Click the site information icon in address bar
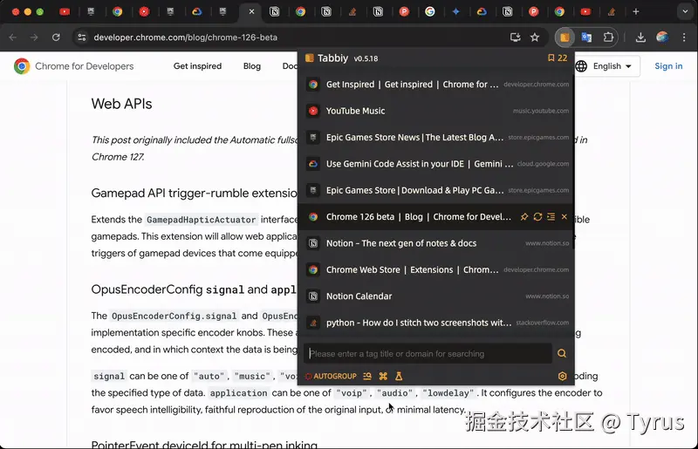698x449 pixels. click(82, 37)
